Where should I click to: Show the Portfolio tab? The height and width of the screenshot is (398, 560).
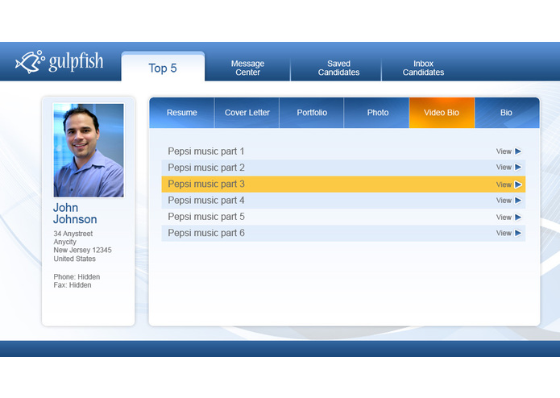(x=312, y=113)
